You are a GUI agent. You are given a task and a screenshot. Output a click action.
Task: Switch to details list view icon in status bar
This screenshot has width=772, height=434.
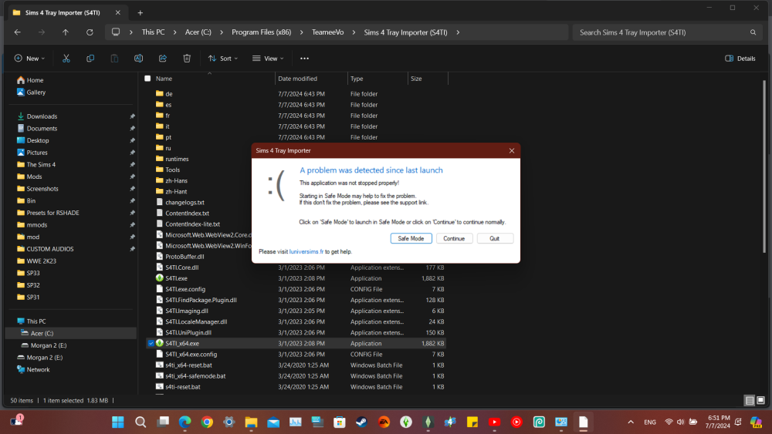point(750,401)
